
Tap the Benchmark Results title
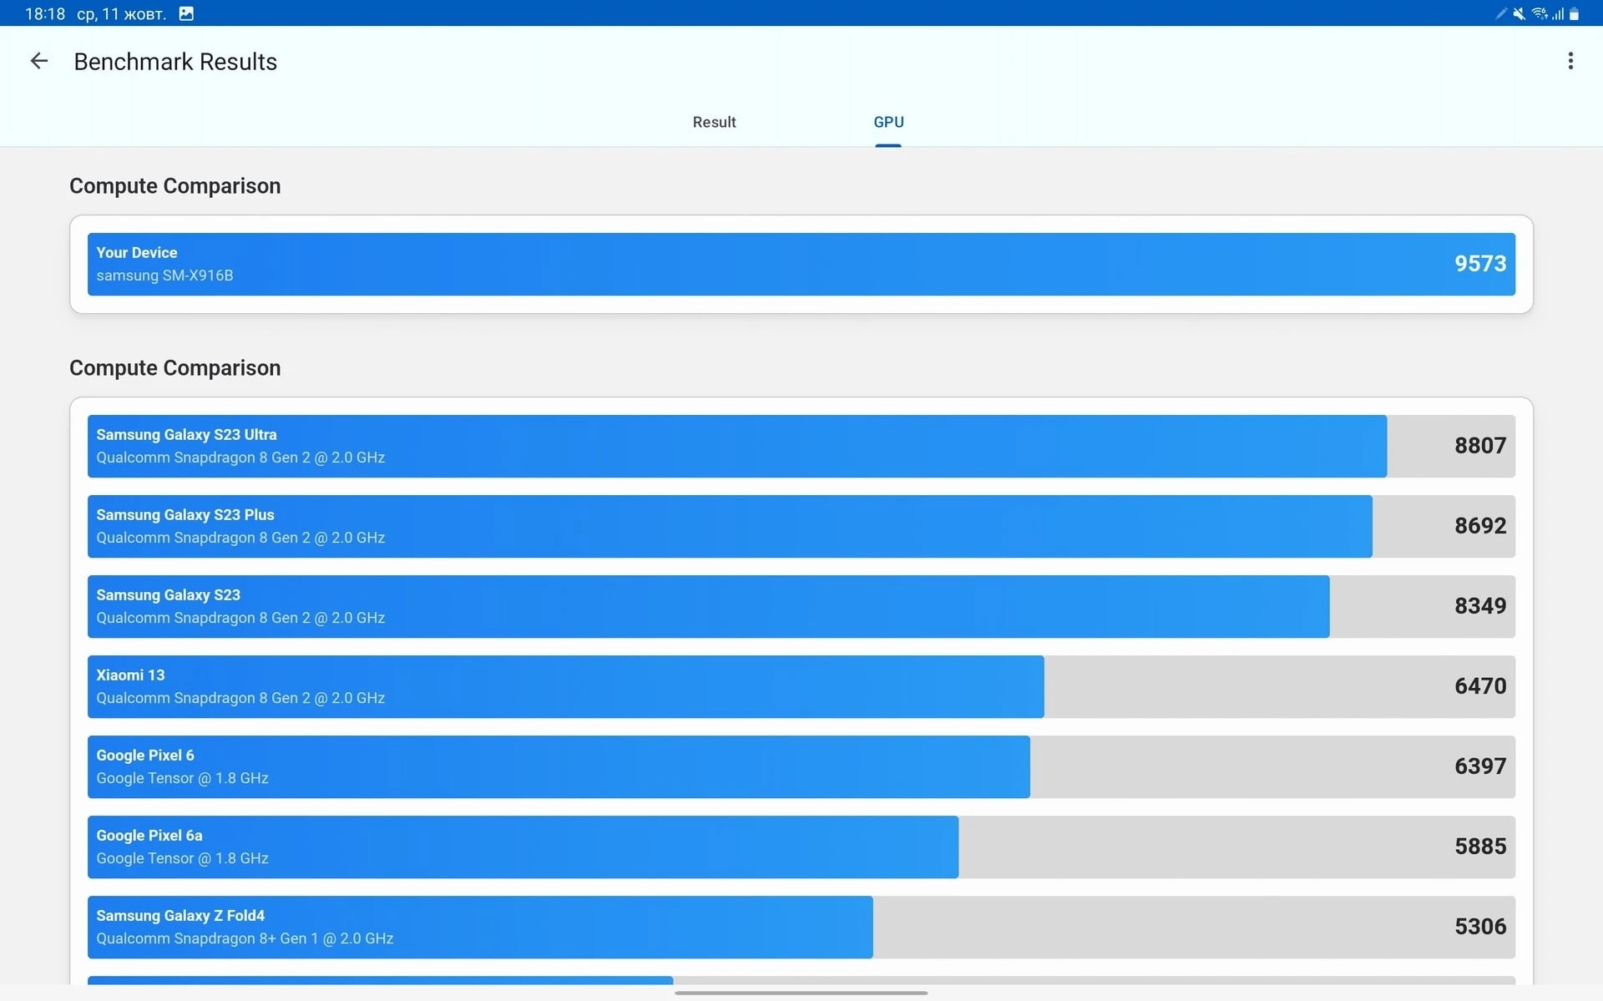pyautogui.click(x=175, y=62)
